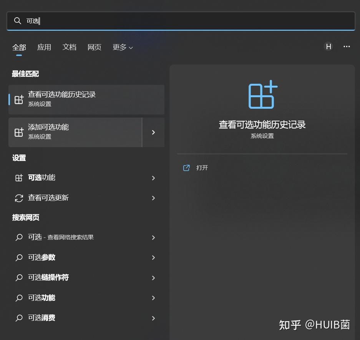360x340 pixels.
Task: Switch to the 文档 tab
Action: coord(69,47)
